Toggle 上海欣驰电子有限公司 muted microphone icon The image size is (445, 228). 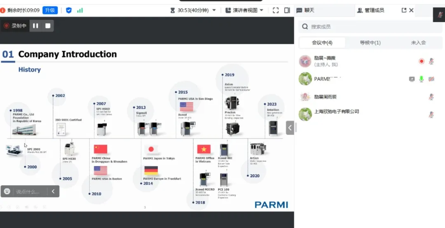click(x=431, y=114)
